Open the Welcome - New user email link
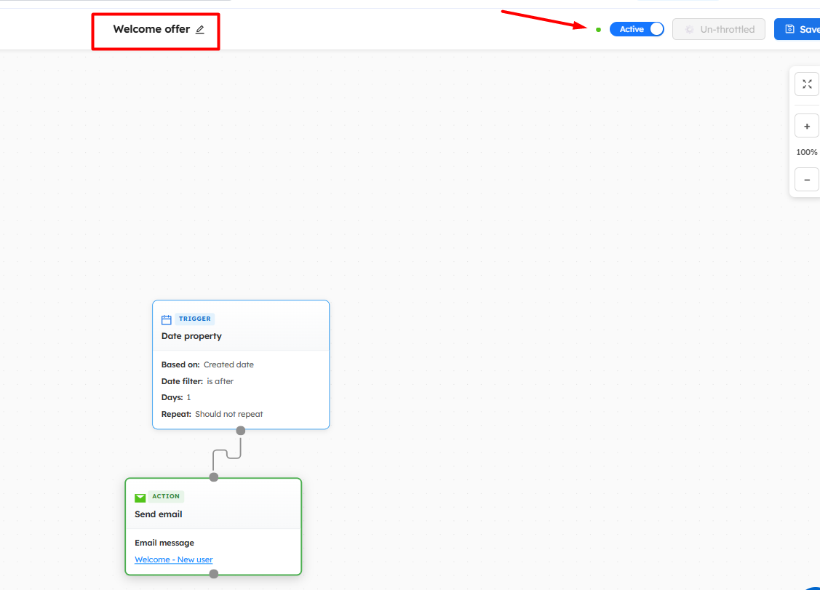Screen dimensions: 820x590 [174, 559]
